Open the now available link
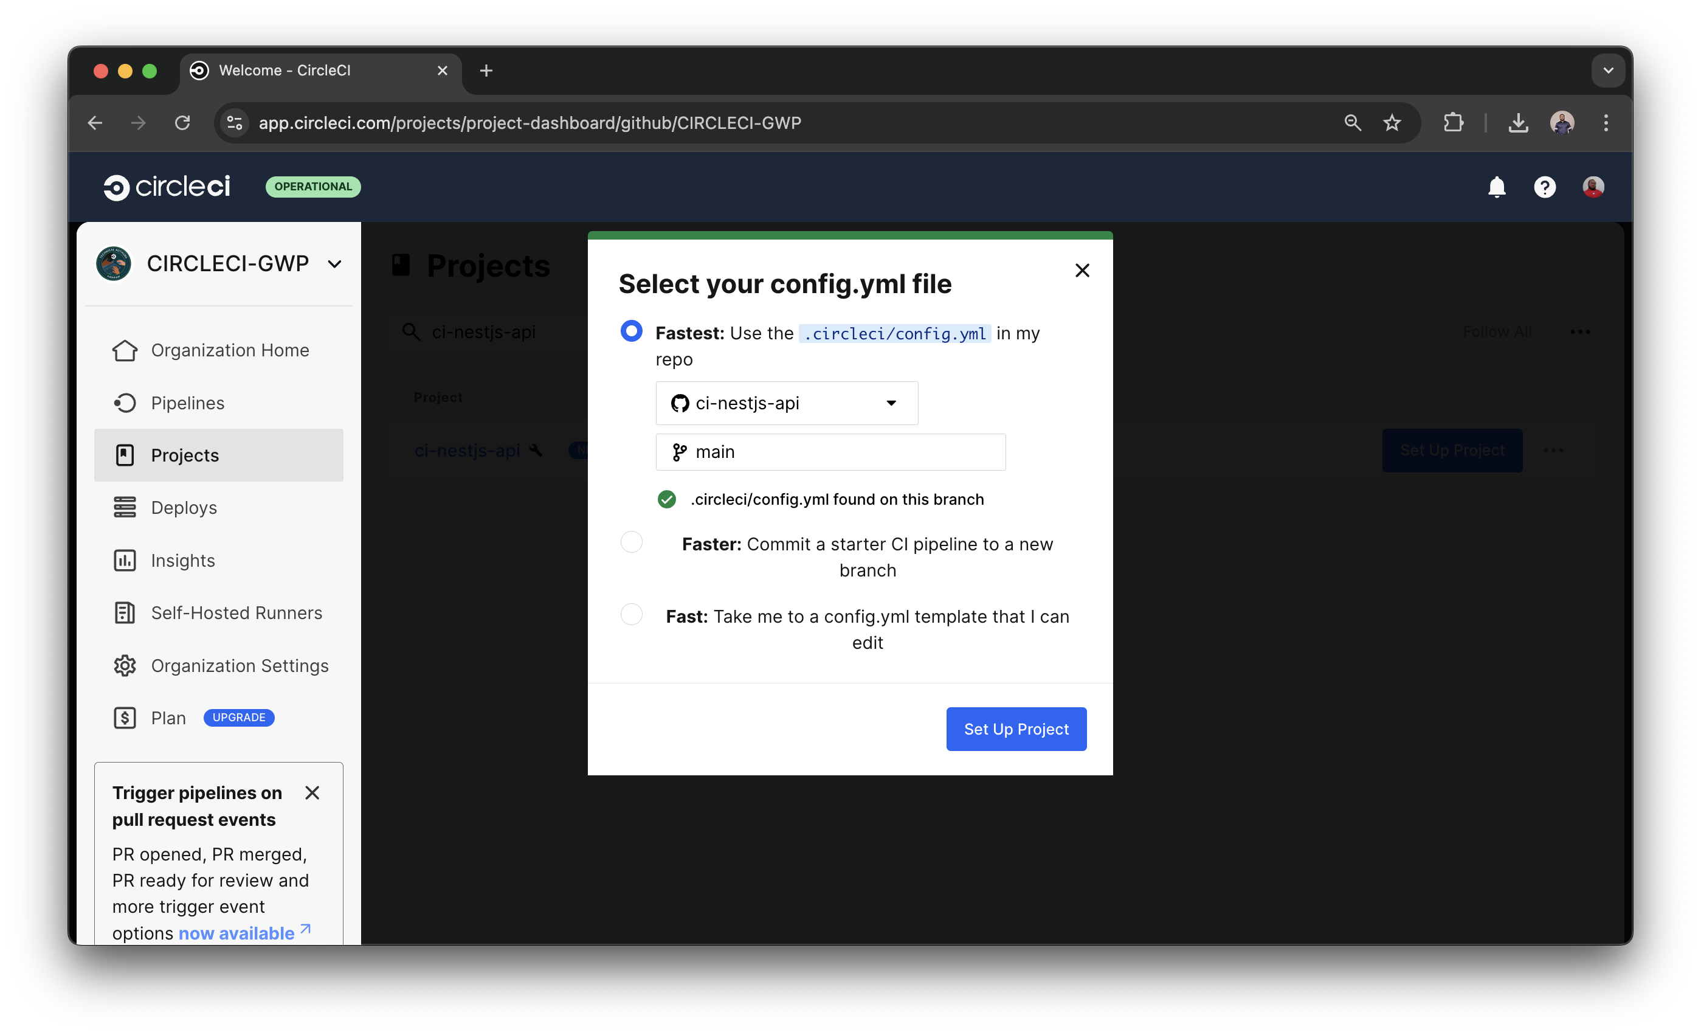 click(x=235, y=933)
